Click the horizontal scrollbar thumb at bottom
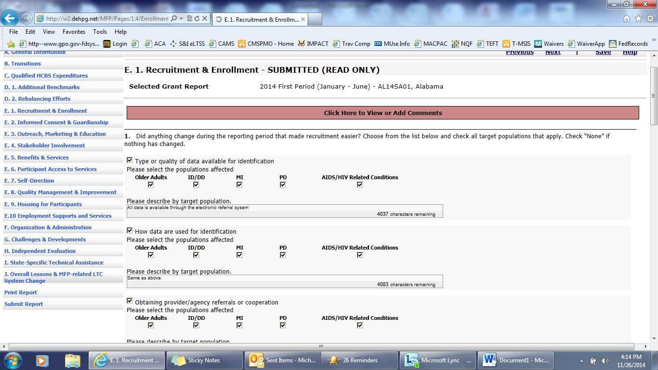658x370 pixels. 321,346
